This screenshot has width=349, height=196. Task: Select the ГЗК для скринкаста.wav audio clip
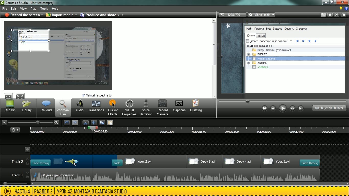175,175
